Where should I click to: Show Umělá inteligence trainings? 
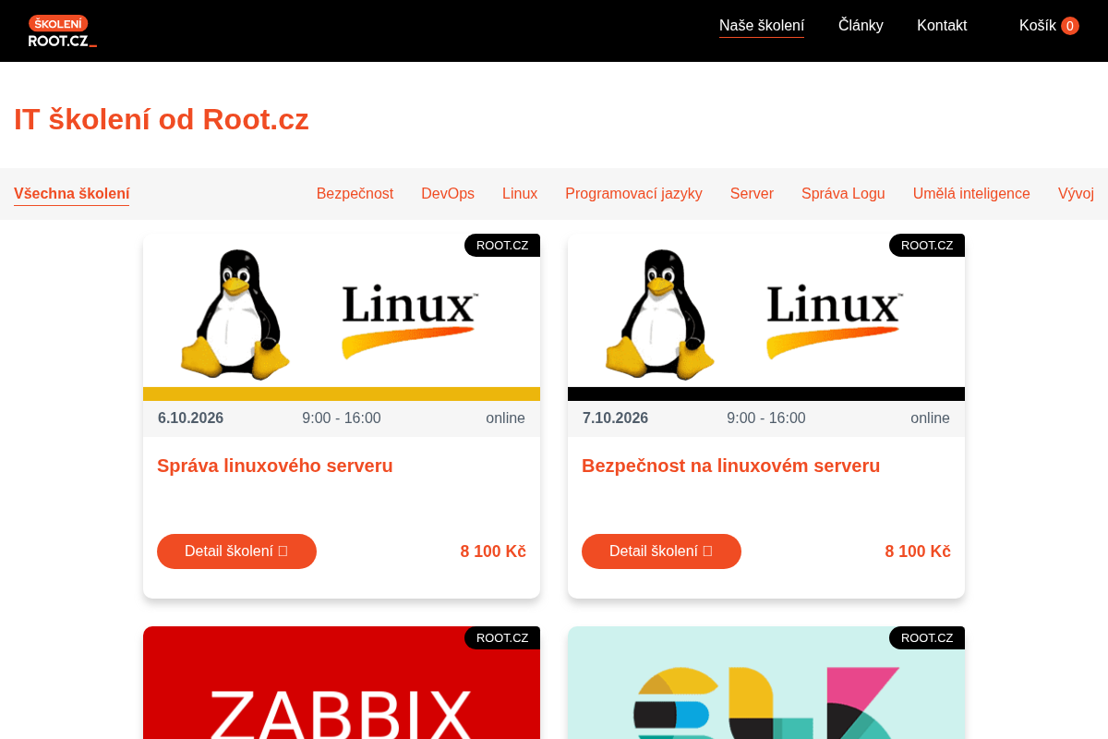(x=971, y=194)
